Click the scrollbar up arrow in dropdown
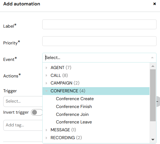Screen dimensions: 160x144 (153, 66)
